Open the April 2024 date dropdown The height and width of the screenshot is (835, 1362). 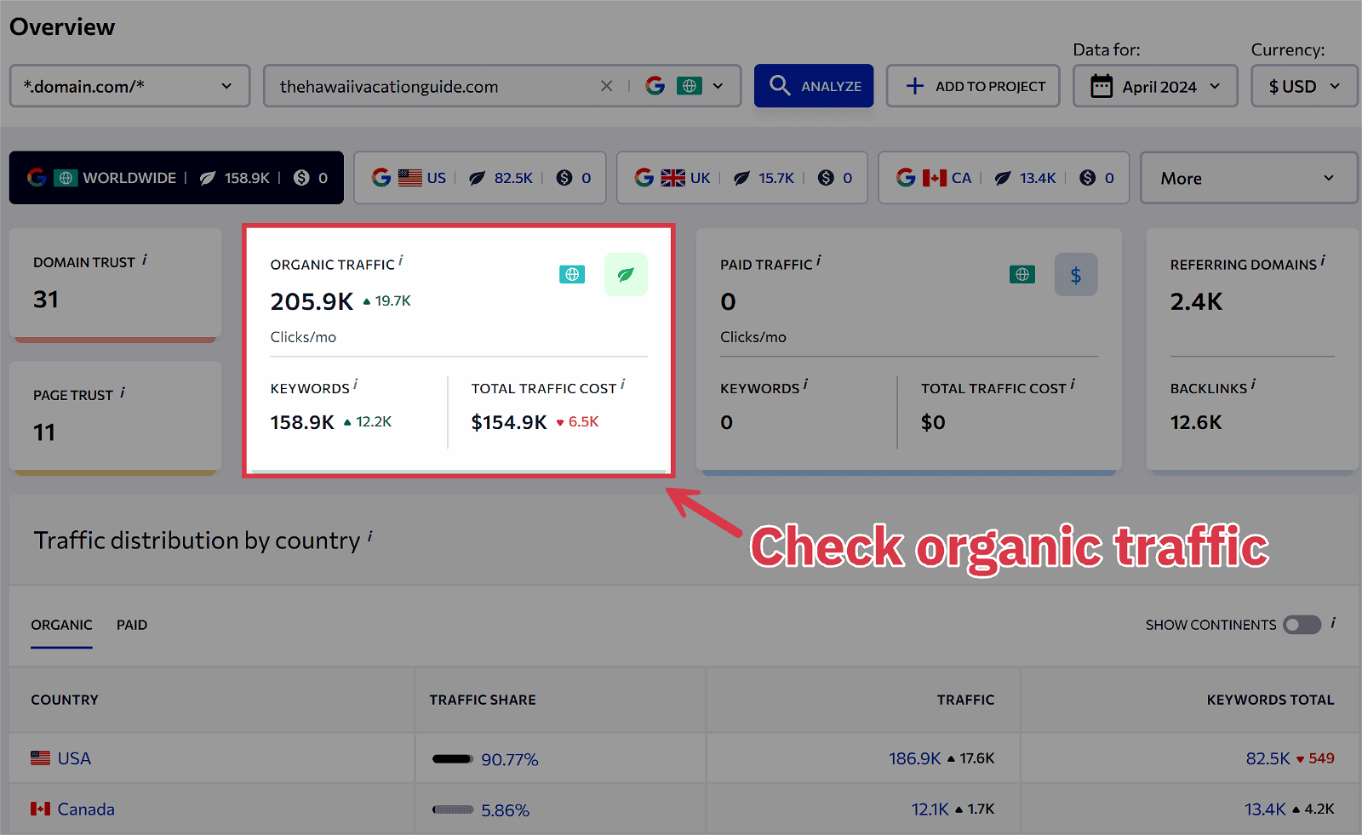pyautogui.click(x=1154, y=87)
